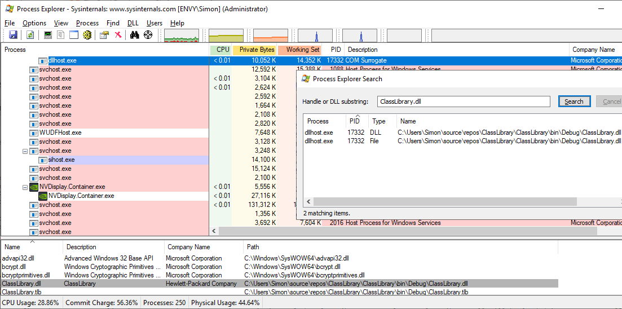Image resolution: width=622 pixels, height=309 pixels.
Task: Click the left arrow of process list scrollbar
Action: pyautogui.click(x=214, y=231)
